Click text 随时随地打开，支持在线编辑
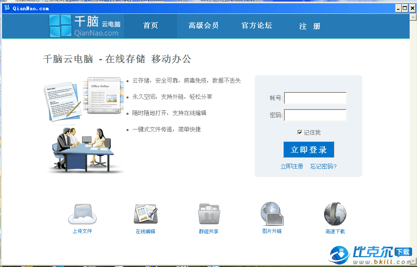Image resolution: width=417 pixels, height=267 pixels. [169, 113]
